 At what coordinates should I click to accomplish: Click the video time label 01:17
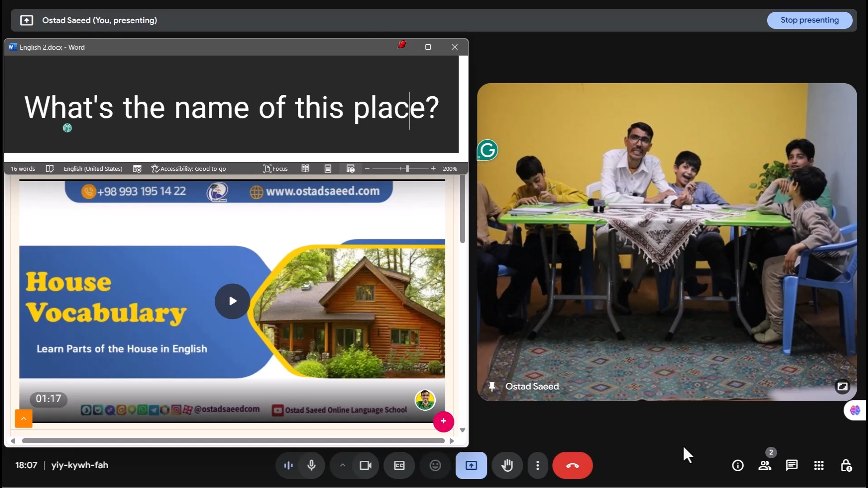point(48,399)
